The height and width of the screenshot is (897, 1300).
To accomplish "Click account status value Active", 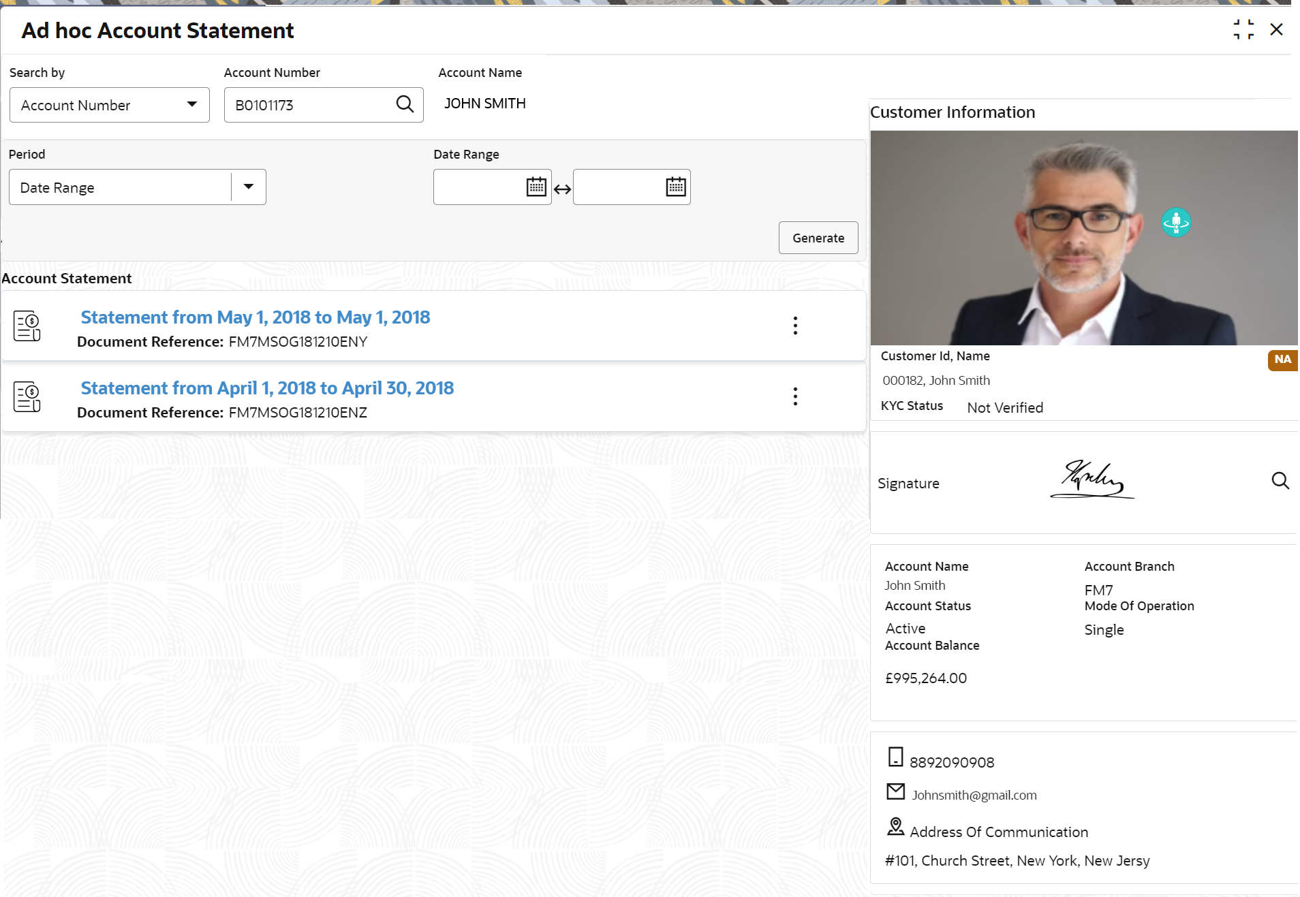I will point(905,629).
